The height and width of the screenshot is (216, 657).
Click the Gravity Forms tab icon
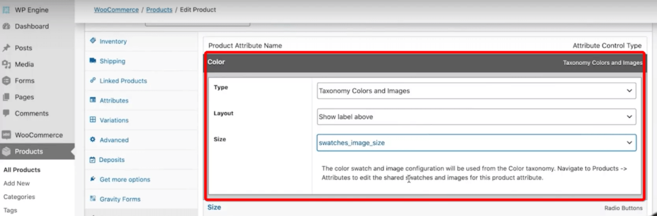point(93,199)
